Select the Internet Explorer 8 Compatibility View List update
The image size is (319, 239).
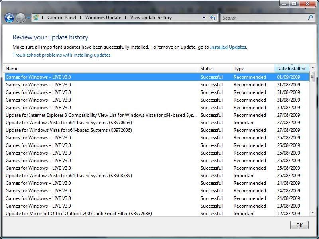[157, 115]
